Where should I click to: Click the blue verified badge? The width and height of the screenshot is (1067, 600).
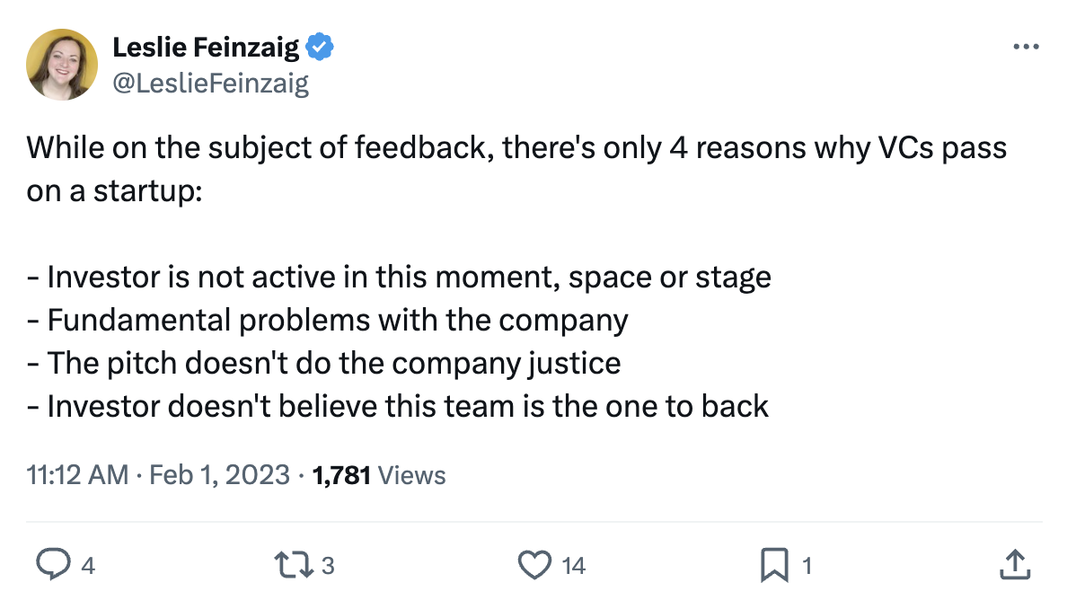point(321,47)
